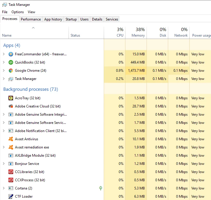Select the Avast Antivirus process name

coord(26,139)
